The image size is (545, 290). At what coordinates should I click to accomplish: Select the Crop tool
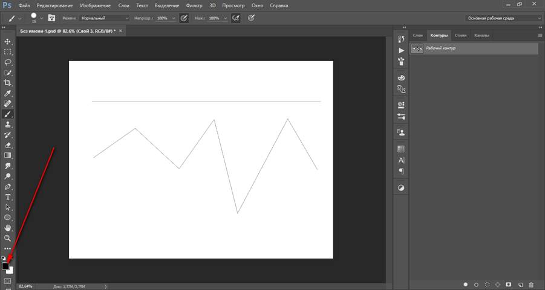[7, 83]
